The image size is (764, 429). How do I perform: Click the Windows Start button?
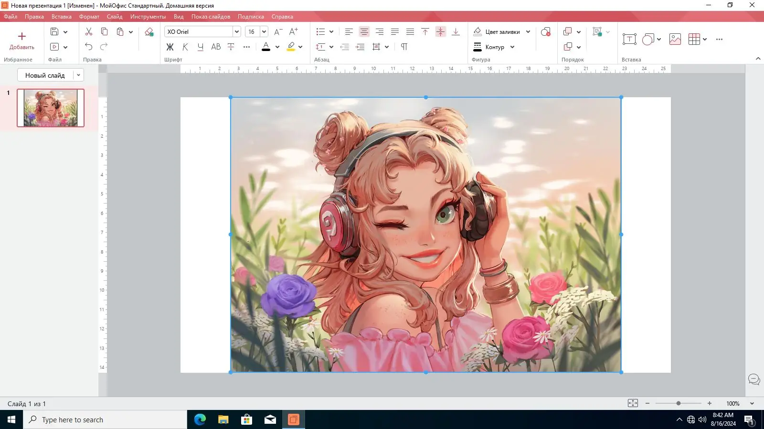(11, 419)
